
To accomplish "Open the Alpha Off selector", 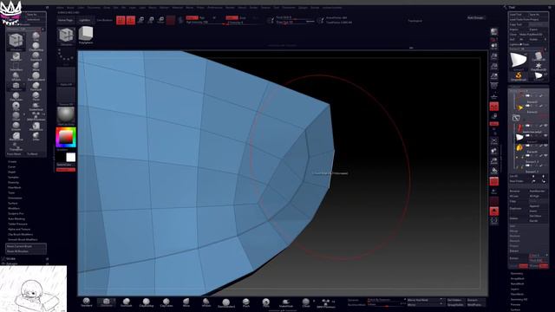I will coord(66,76).
